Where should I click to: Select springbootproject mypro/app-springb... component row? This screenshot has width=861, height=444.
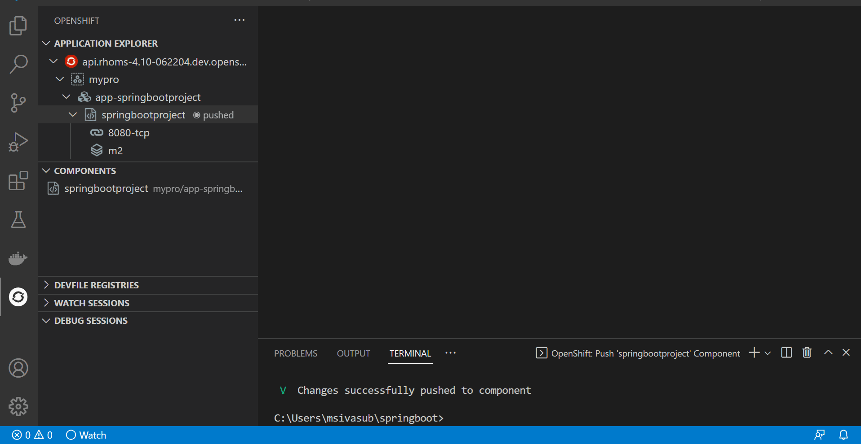click(148, 188)
